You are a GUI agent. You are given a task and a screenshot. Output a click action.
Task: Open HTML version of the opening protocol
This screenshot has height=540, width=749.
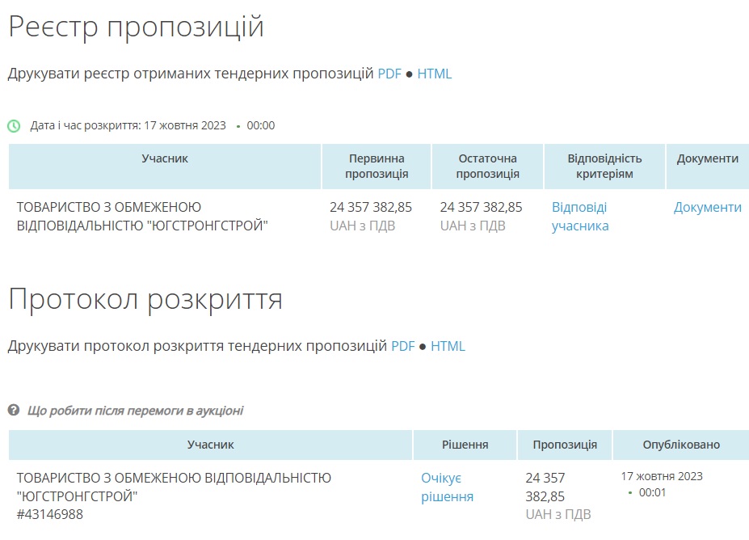point(448,346)
